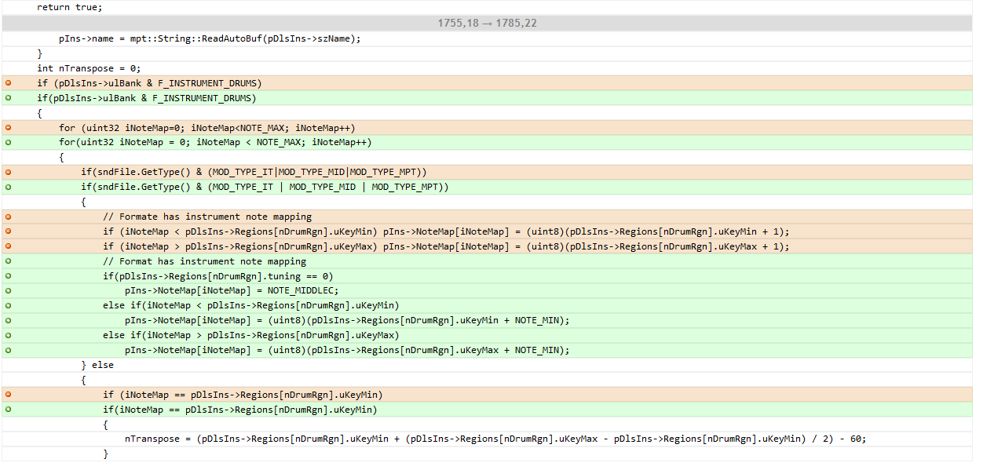Click removed marker on old single-line "if (iNoteMap < ...uKeyMin)" row
Screen dimensions: 983x470
[8, 232]
